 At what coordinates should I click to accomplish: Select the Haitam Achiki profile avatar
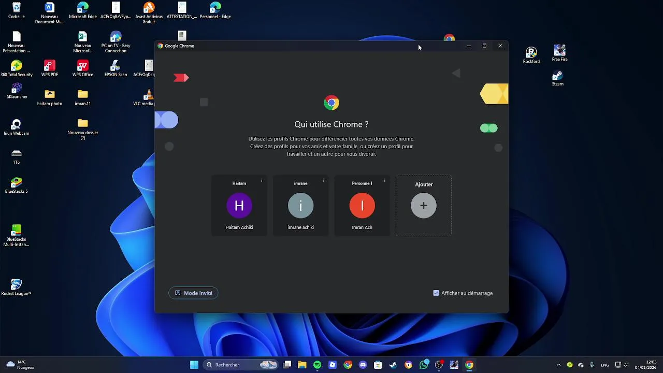tap(239, 206)
